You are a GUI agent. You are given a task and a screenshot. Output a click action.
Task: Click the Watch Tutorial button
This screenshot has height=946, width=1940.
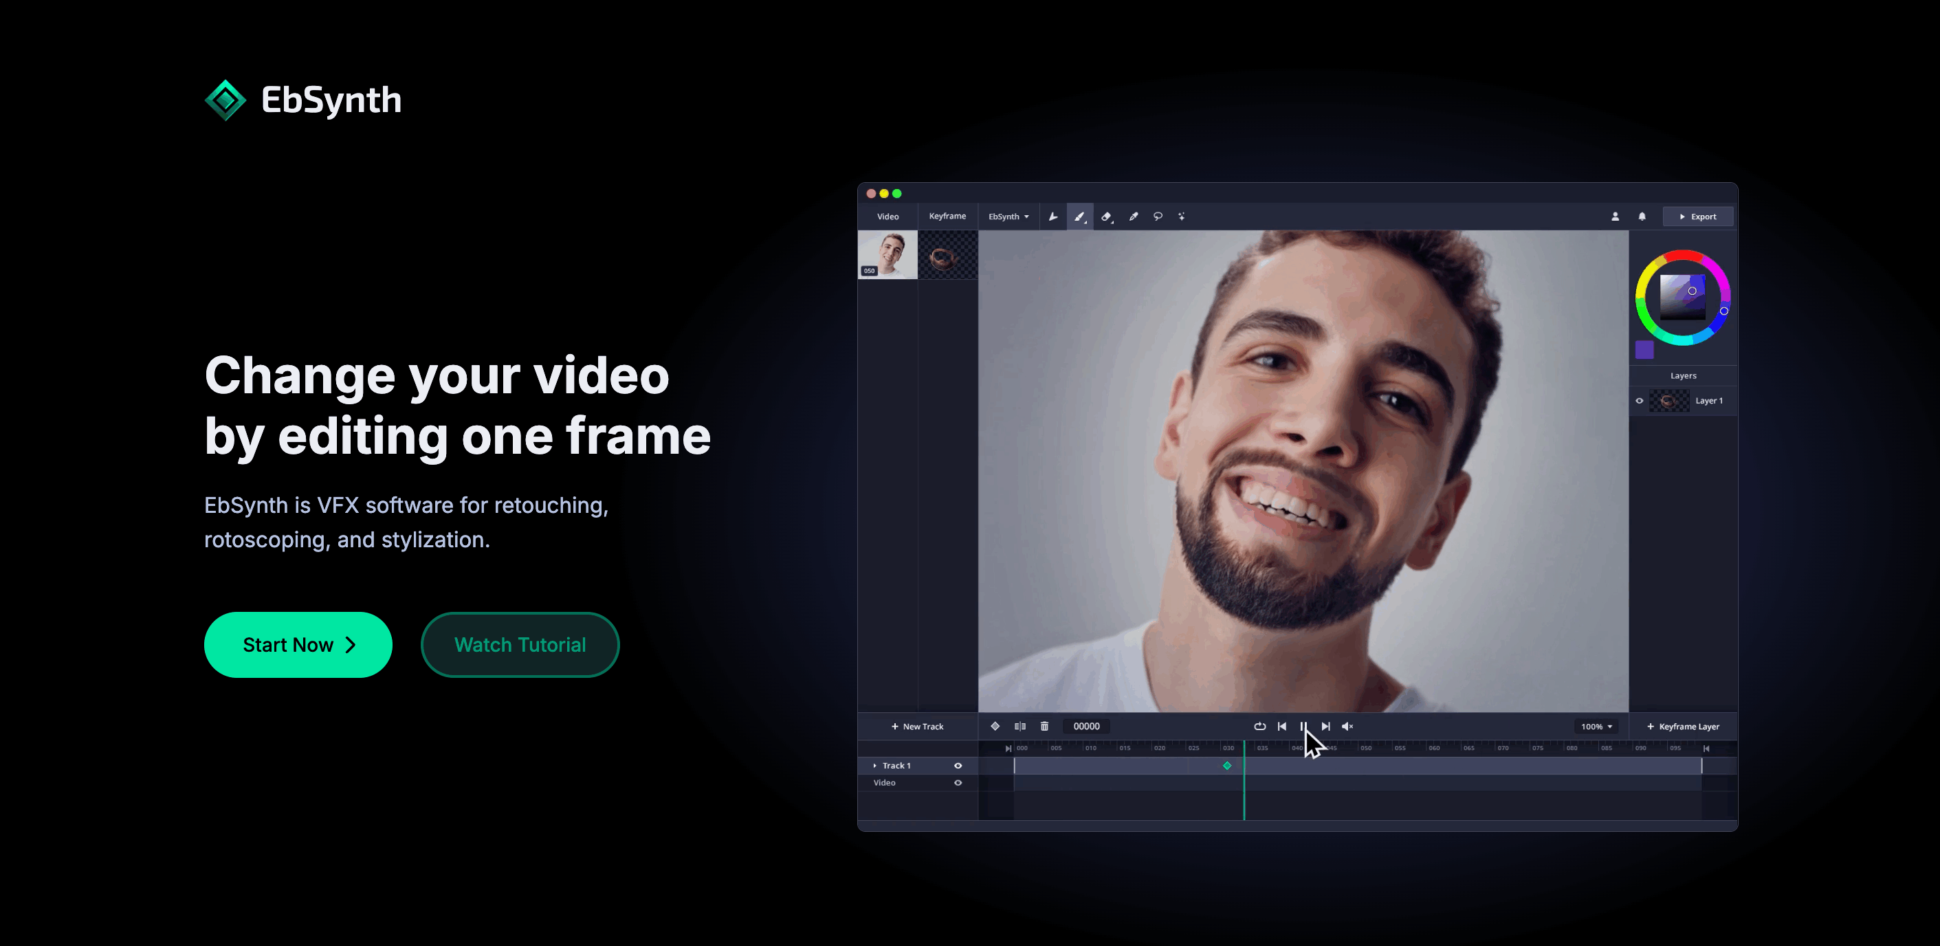click(520, 645)
